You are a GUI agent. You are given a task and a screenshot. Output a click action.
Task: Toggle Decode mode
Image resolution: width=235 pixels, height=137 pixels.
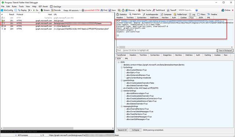click(x=56, y=10)
